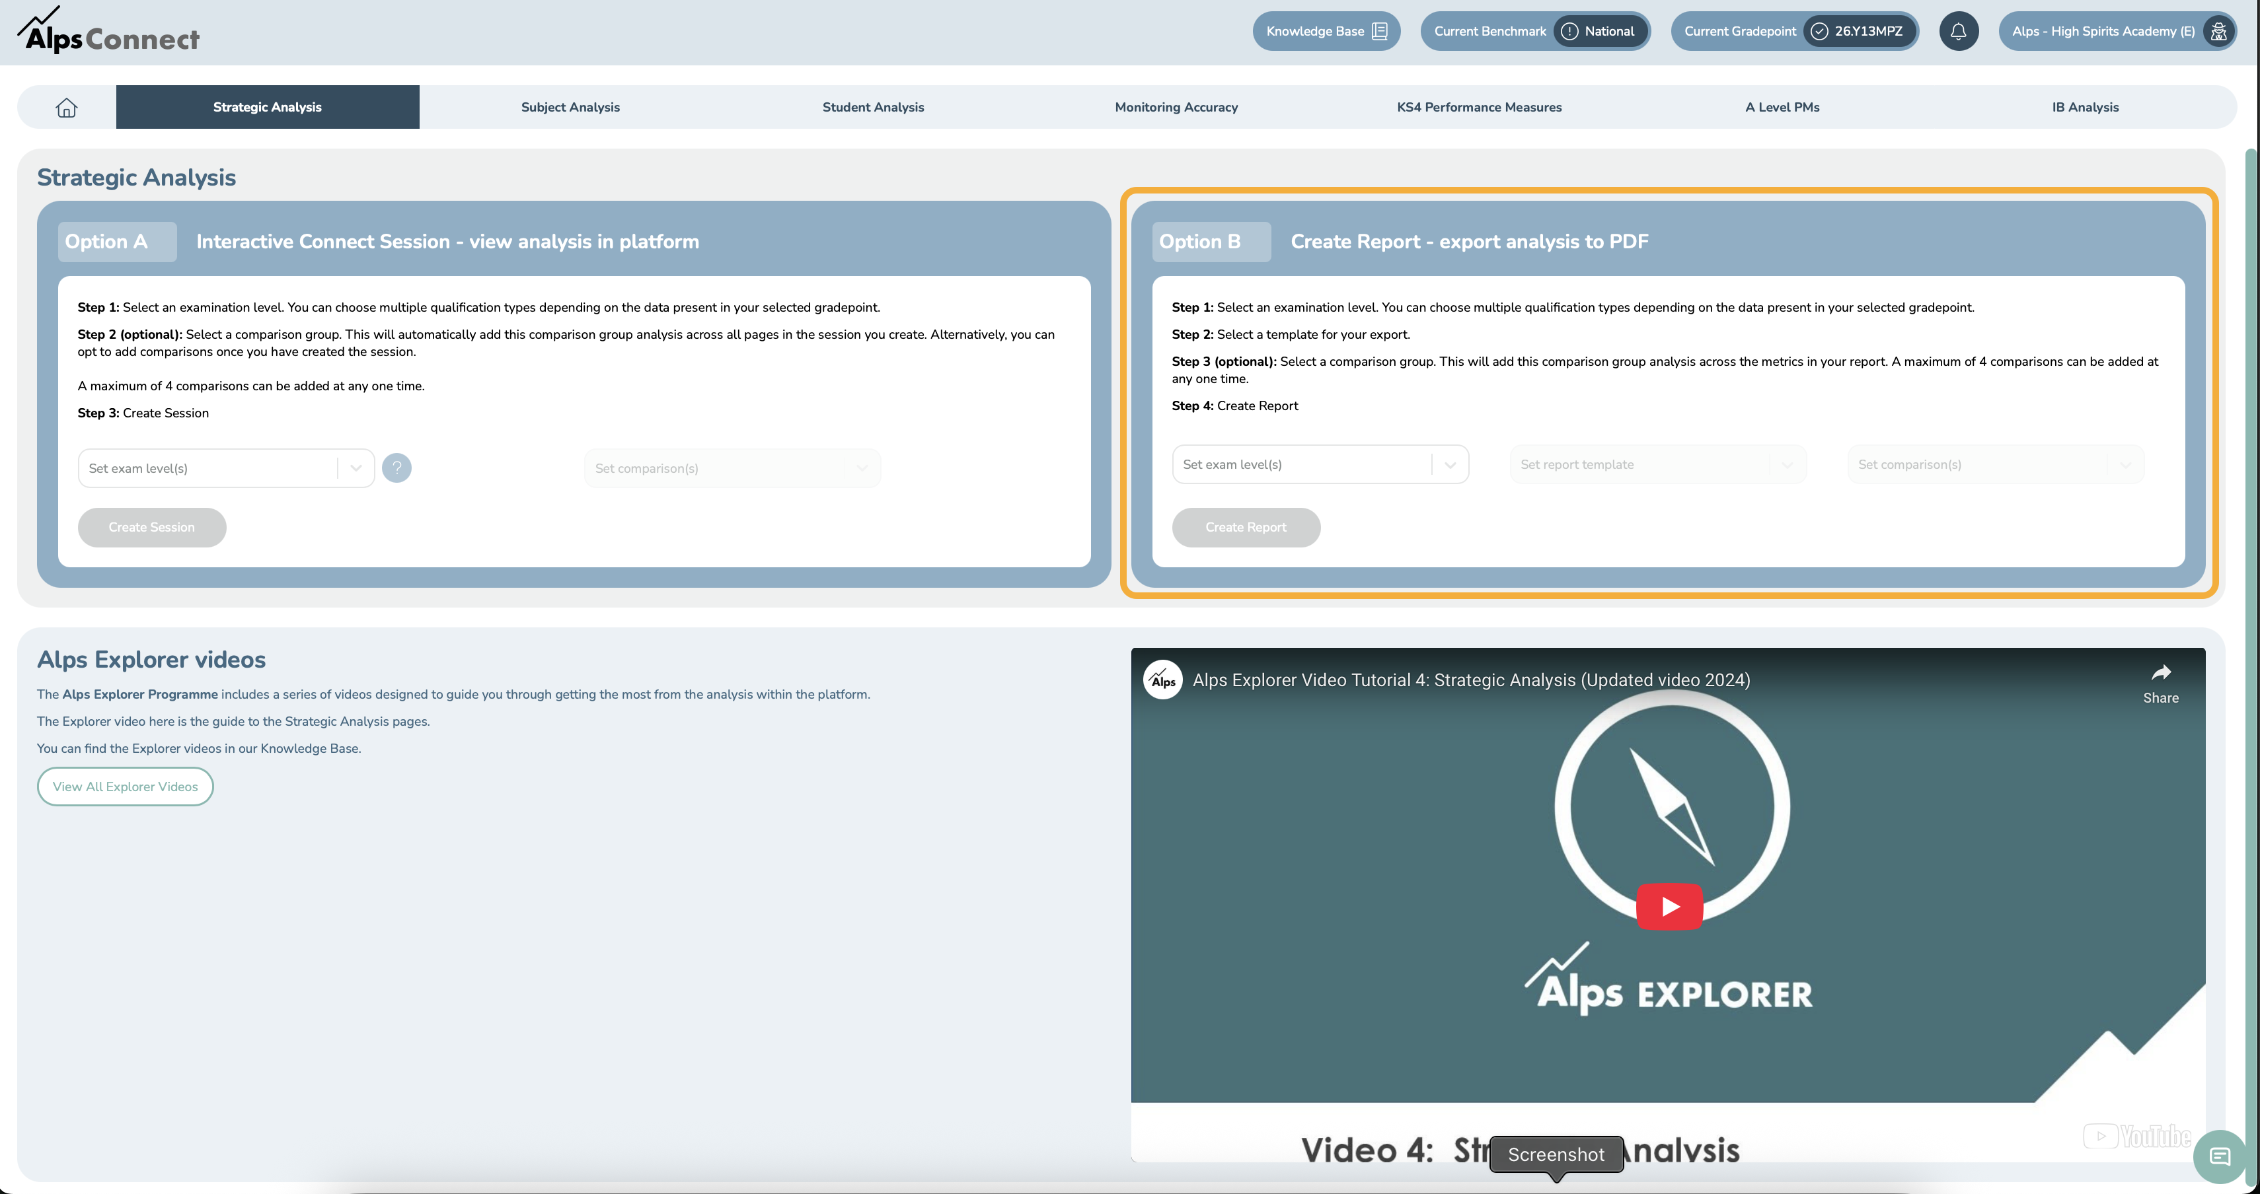2260x1194 pixels.
Task: Click the Alps channel avatar on video
Action: pyautogui.click(x=1162, y=680)
